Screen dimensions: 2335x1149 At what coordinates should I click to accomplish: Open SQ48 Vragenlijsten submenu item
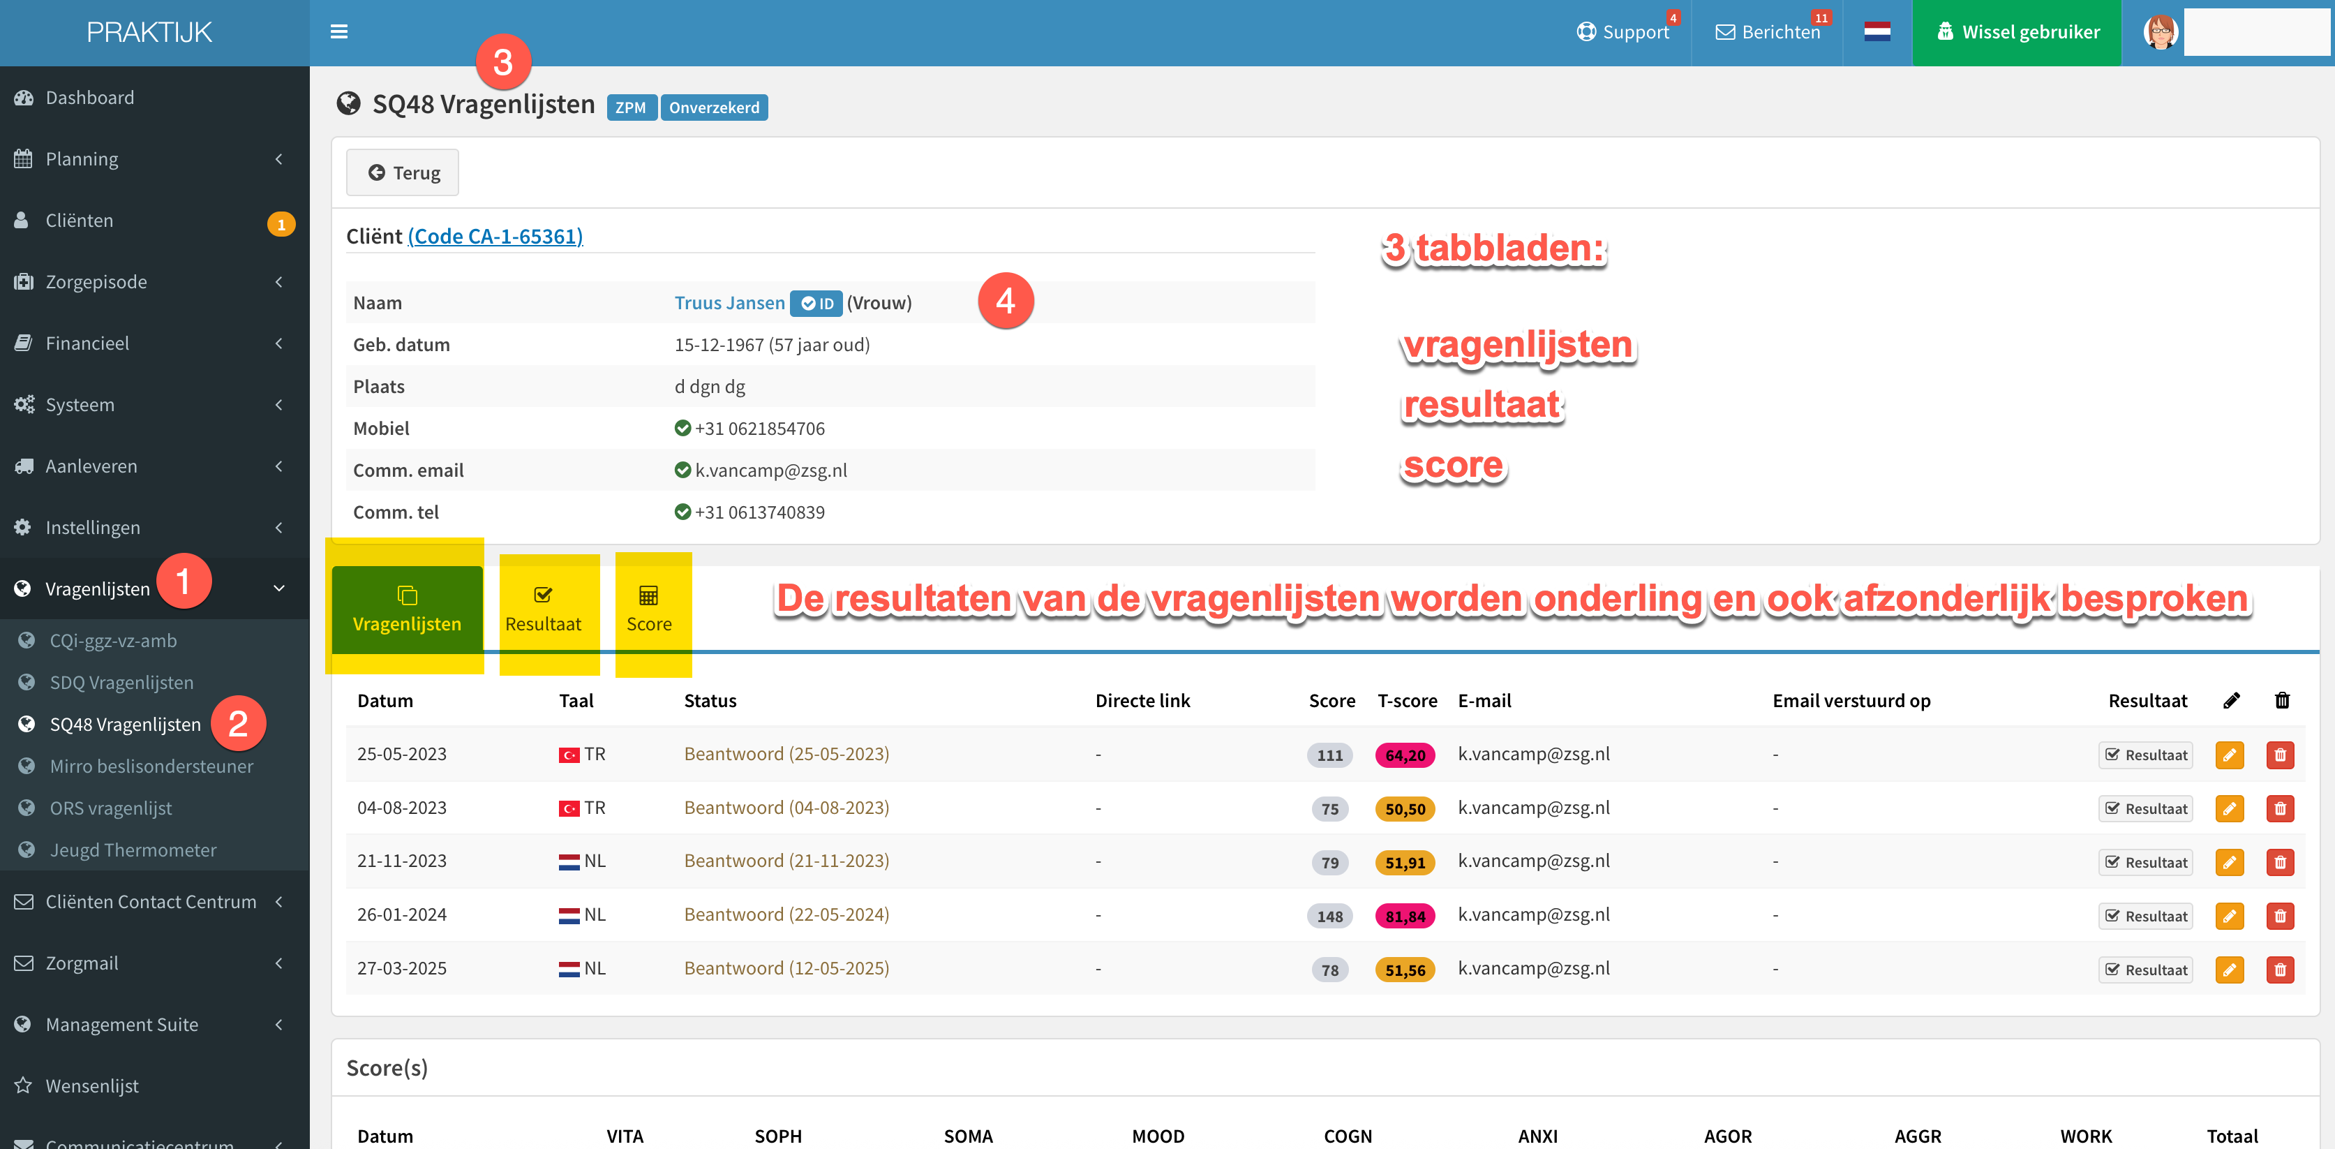(x=125, y=724)
